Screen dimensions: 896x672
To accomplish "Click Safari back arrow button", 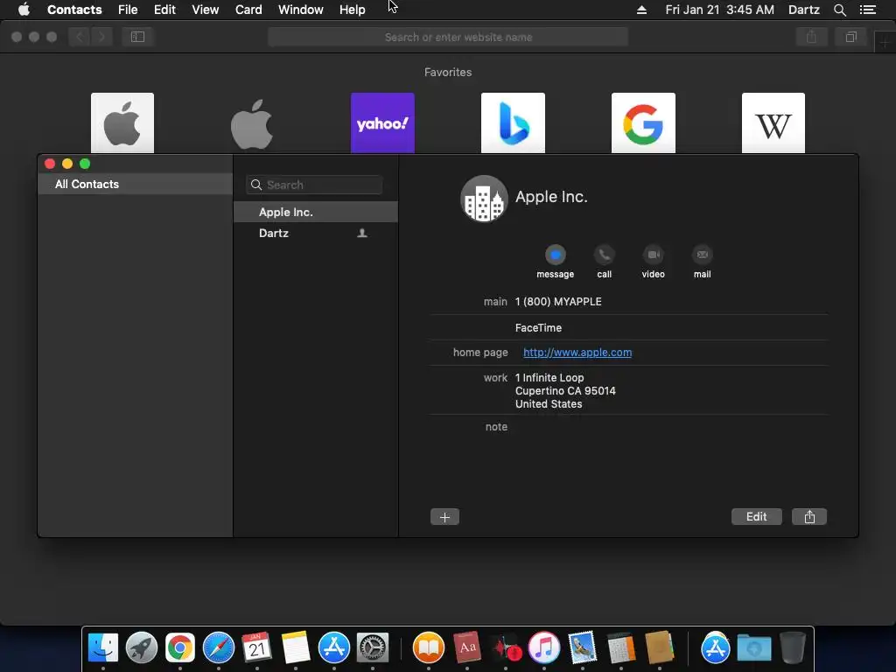I will (79, 37).
